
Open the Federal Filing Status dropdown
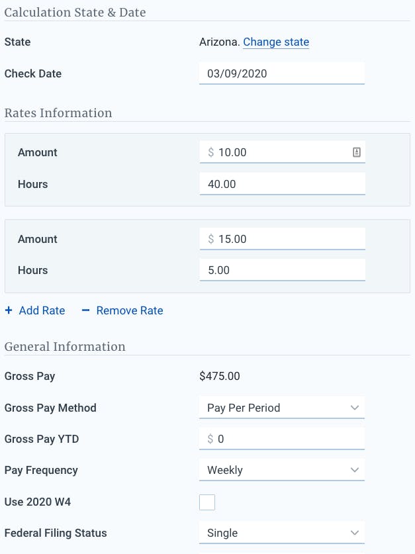(281, 532)
